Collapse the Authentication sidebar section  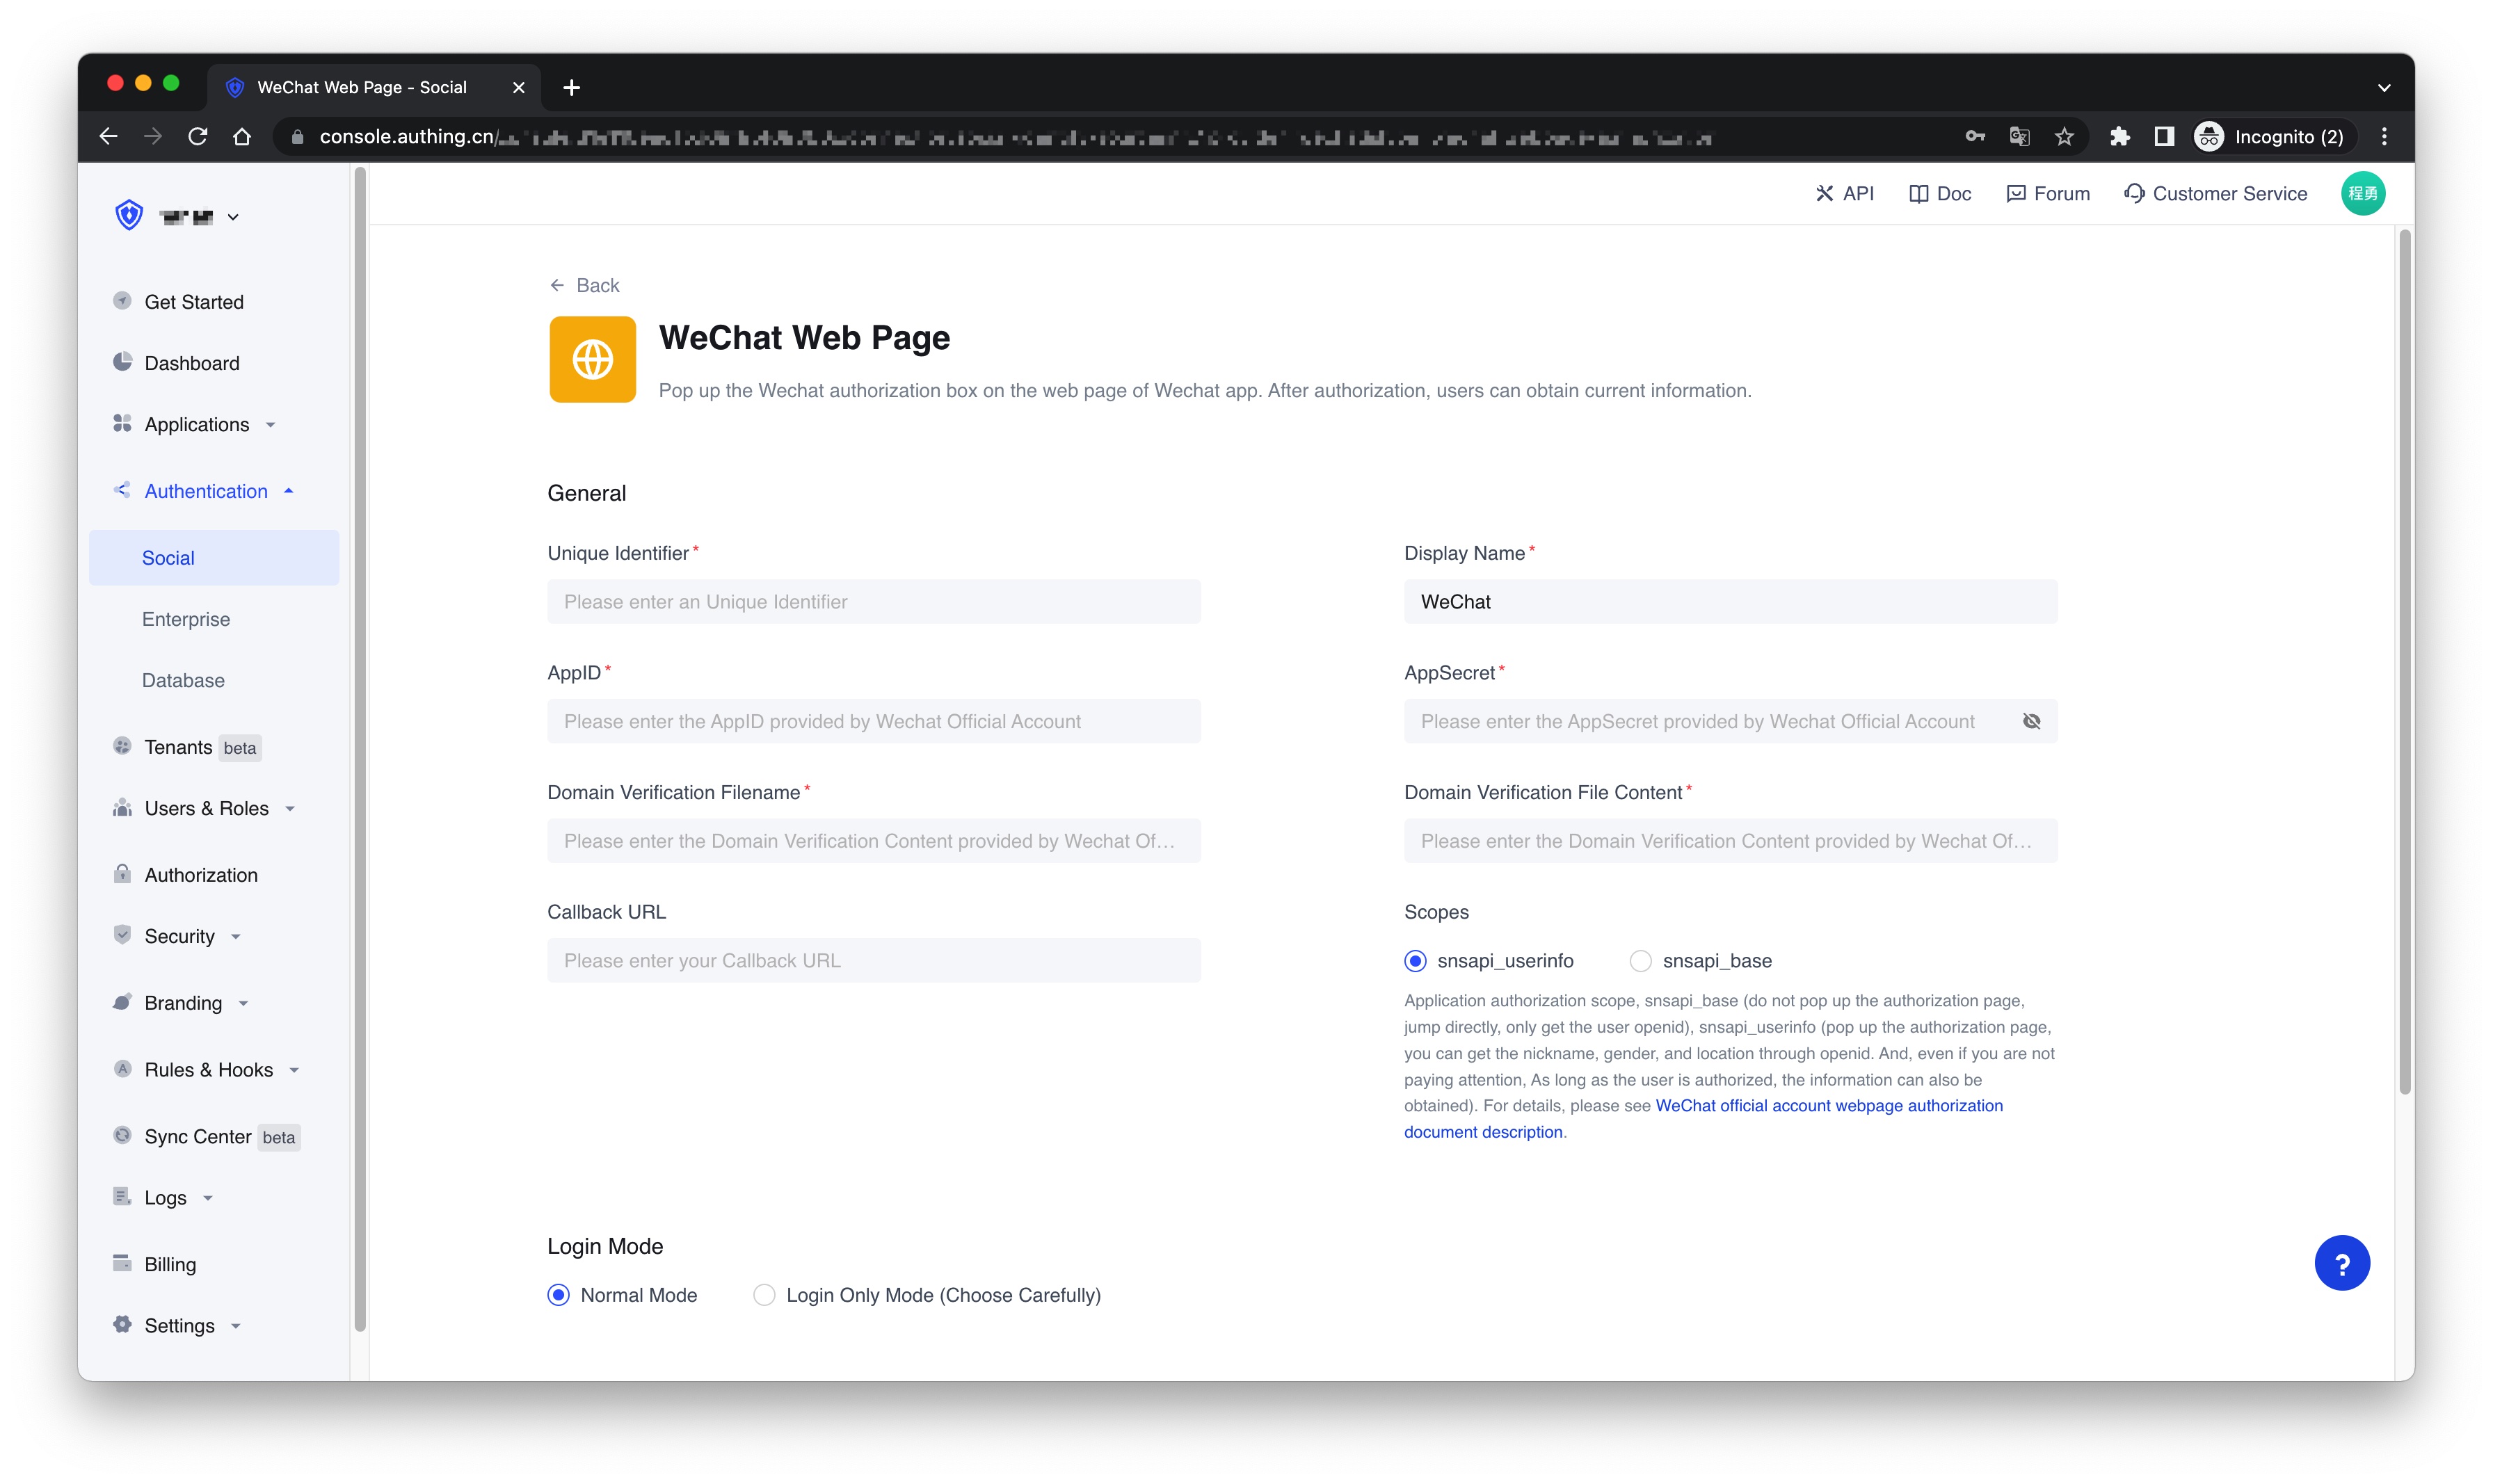[x=206, y=491]
